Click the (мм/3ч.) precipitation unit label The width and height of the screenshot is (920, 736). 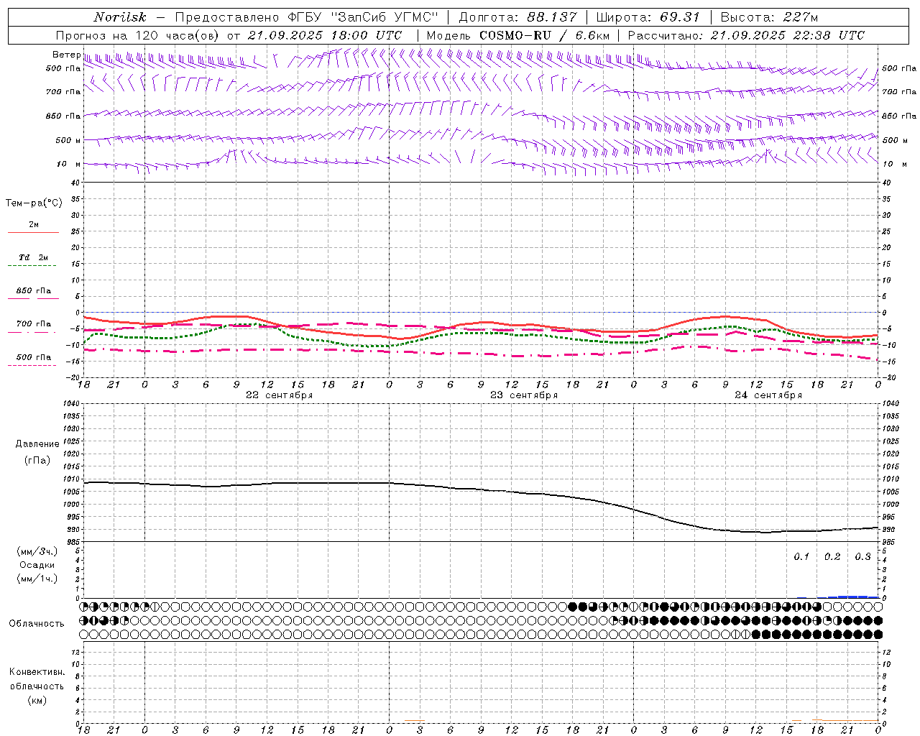coord(37,551)
